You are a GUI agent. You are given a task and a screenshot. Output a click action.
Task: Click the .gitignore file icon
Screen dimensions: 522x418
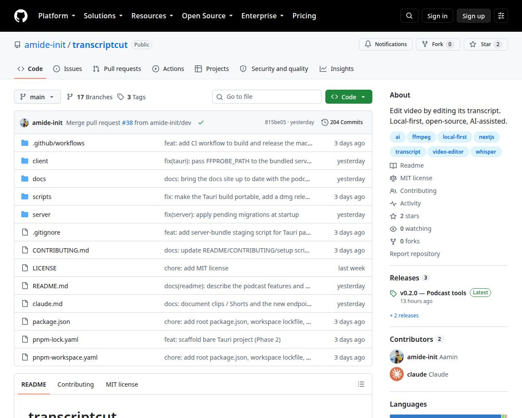coord(25,233)
